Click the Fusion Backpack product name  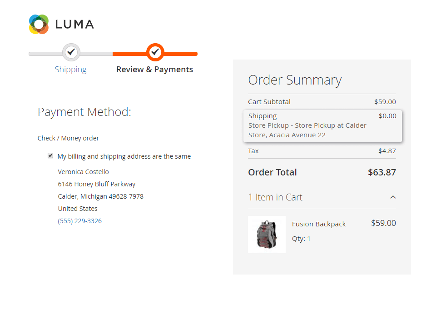click(319, 224)
